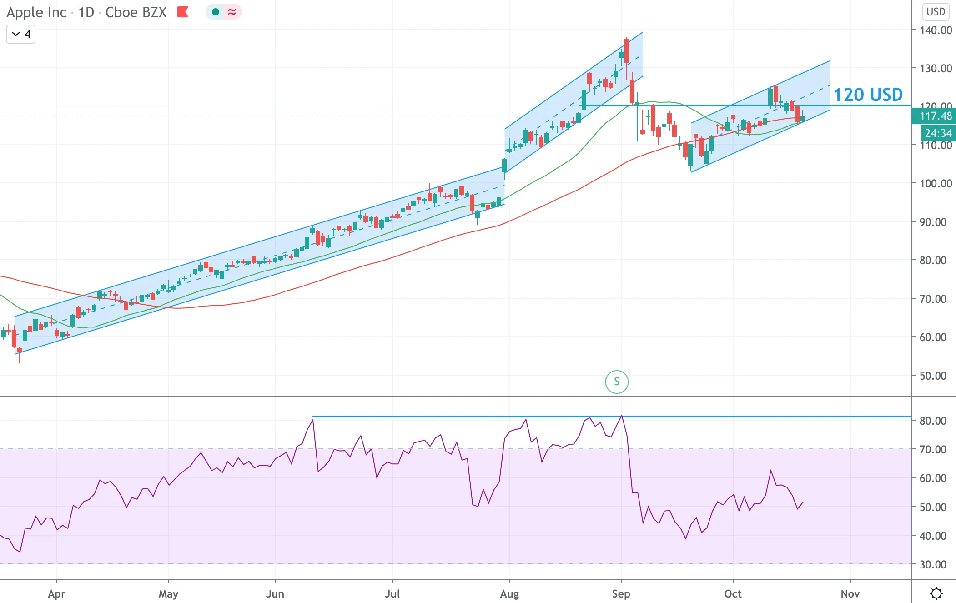Select the blue RSI horizontal line near 80
956x603 pixels.
click(x=612, y=416)
